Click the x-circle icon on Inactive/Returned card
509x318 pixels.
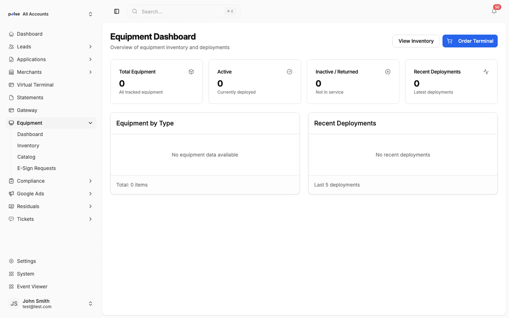point(387,72)
